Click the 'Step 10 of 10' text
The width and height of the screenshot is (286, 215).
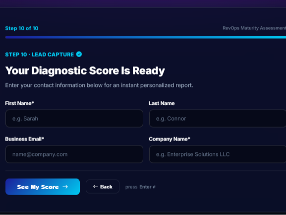[x=22, y=28]
